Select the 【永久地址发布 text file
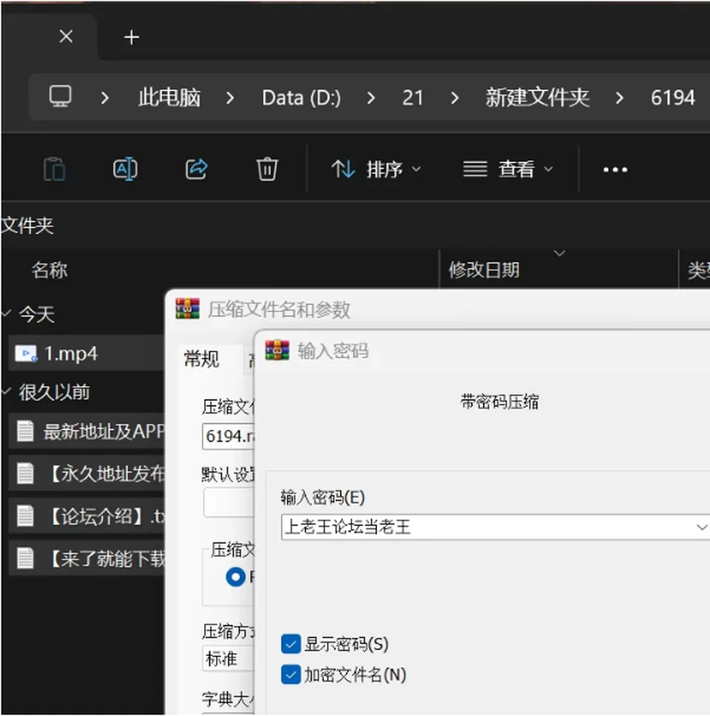 87,473
